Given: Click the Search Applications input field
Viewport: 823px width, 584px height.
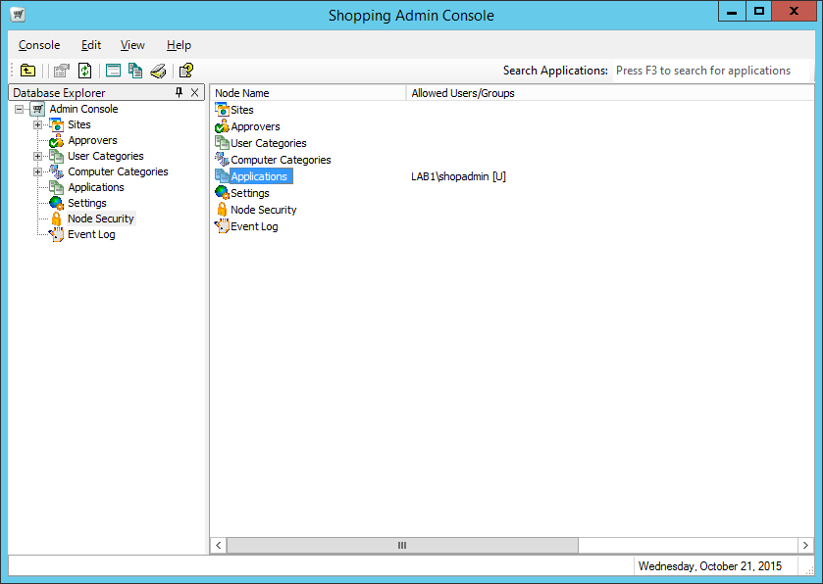Looking at the screenshot, I should click(x=710, y=71).
